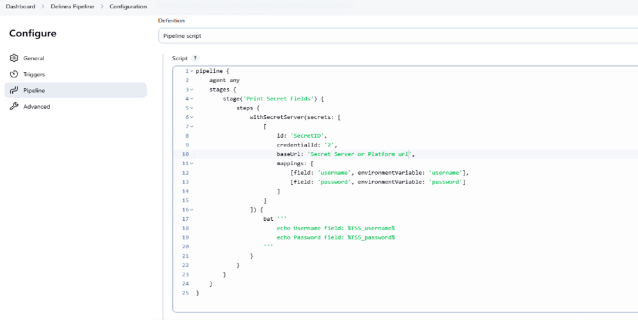Switch to the Advanced section
Screen dimensions: 638x320
37,106
